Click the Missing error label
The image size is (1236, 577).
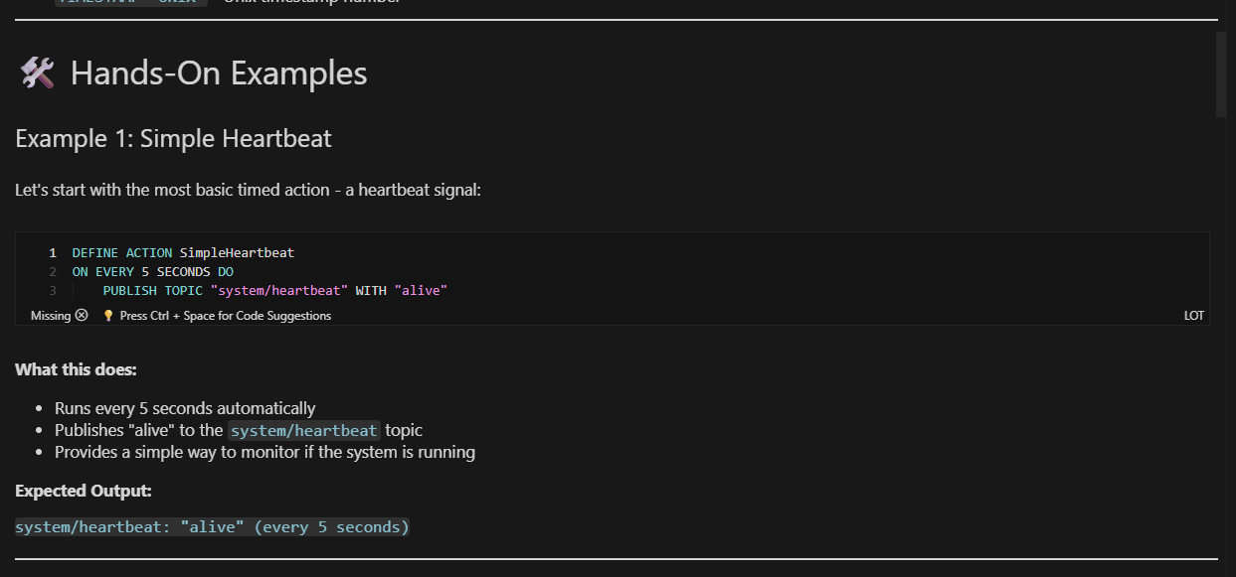[52, 315]
